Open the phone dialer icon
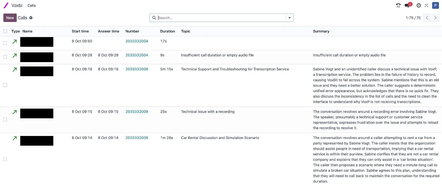This screenshot has width=442, height=184. tap(398, 5)
